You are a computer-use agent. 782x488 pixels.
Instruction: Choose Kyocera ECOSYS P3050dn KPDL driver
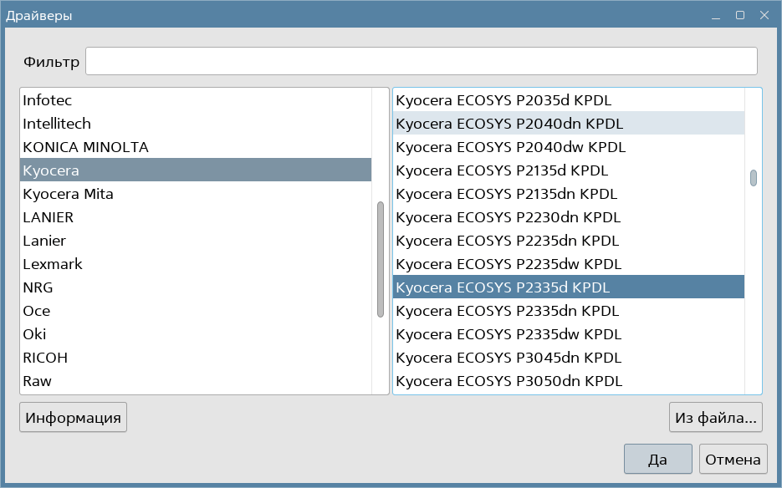[509, 381]
